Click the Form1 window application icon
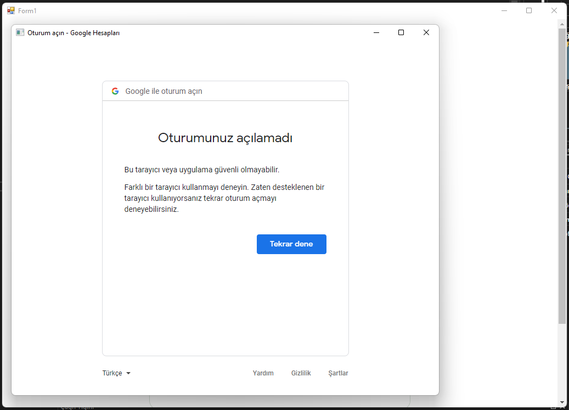The height and width of the screenshot is (410, 569). [11, 10]
